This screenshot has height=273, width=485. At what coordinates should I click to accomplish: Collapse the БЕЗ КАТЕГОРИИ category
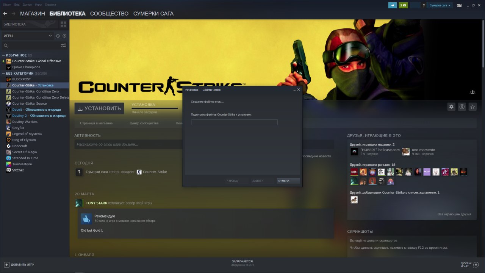(4, 73)
